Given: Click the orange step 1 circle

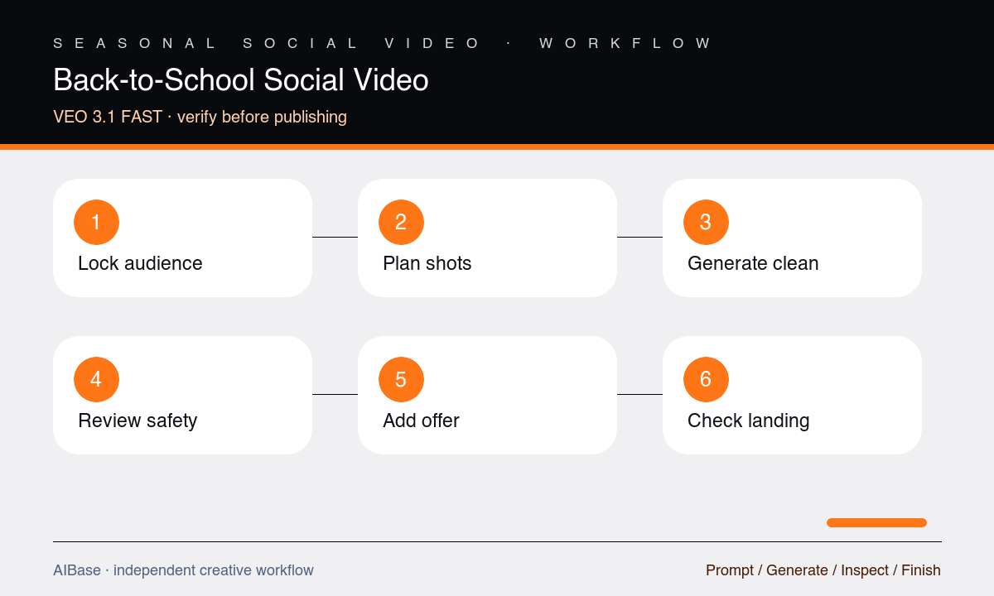Looking at the screenshot, I should pos(96,222).
